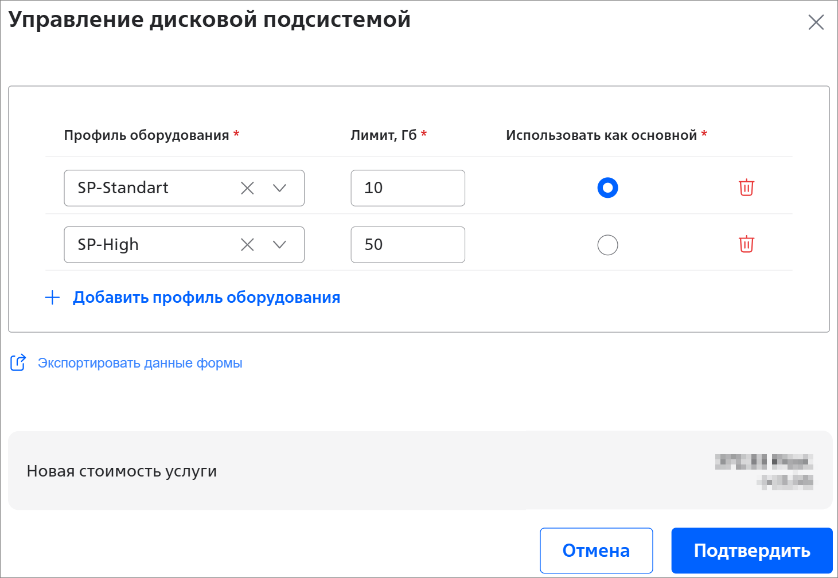This screenshot has width=838, height=578.
Task: Click the plus icon to add profile
Action: coord(52,298)
